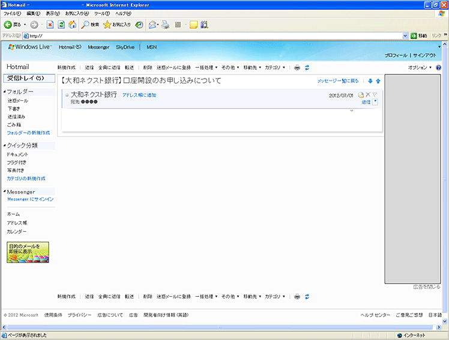Go to previous message with blue down arrow

click(370, 81)
